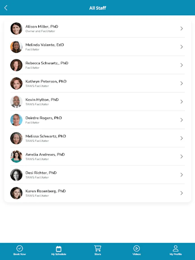
Task: Open My Schedule calendar icon
Action: 59,248
